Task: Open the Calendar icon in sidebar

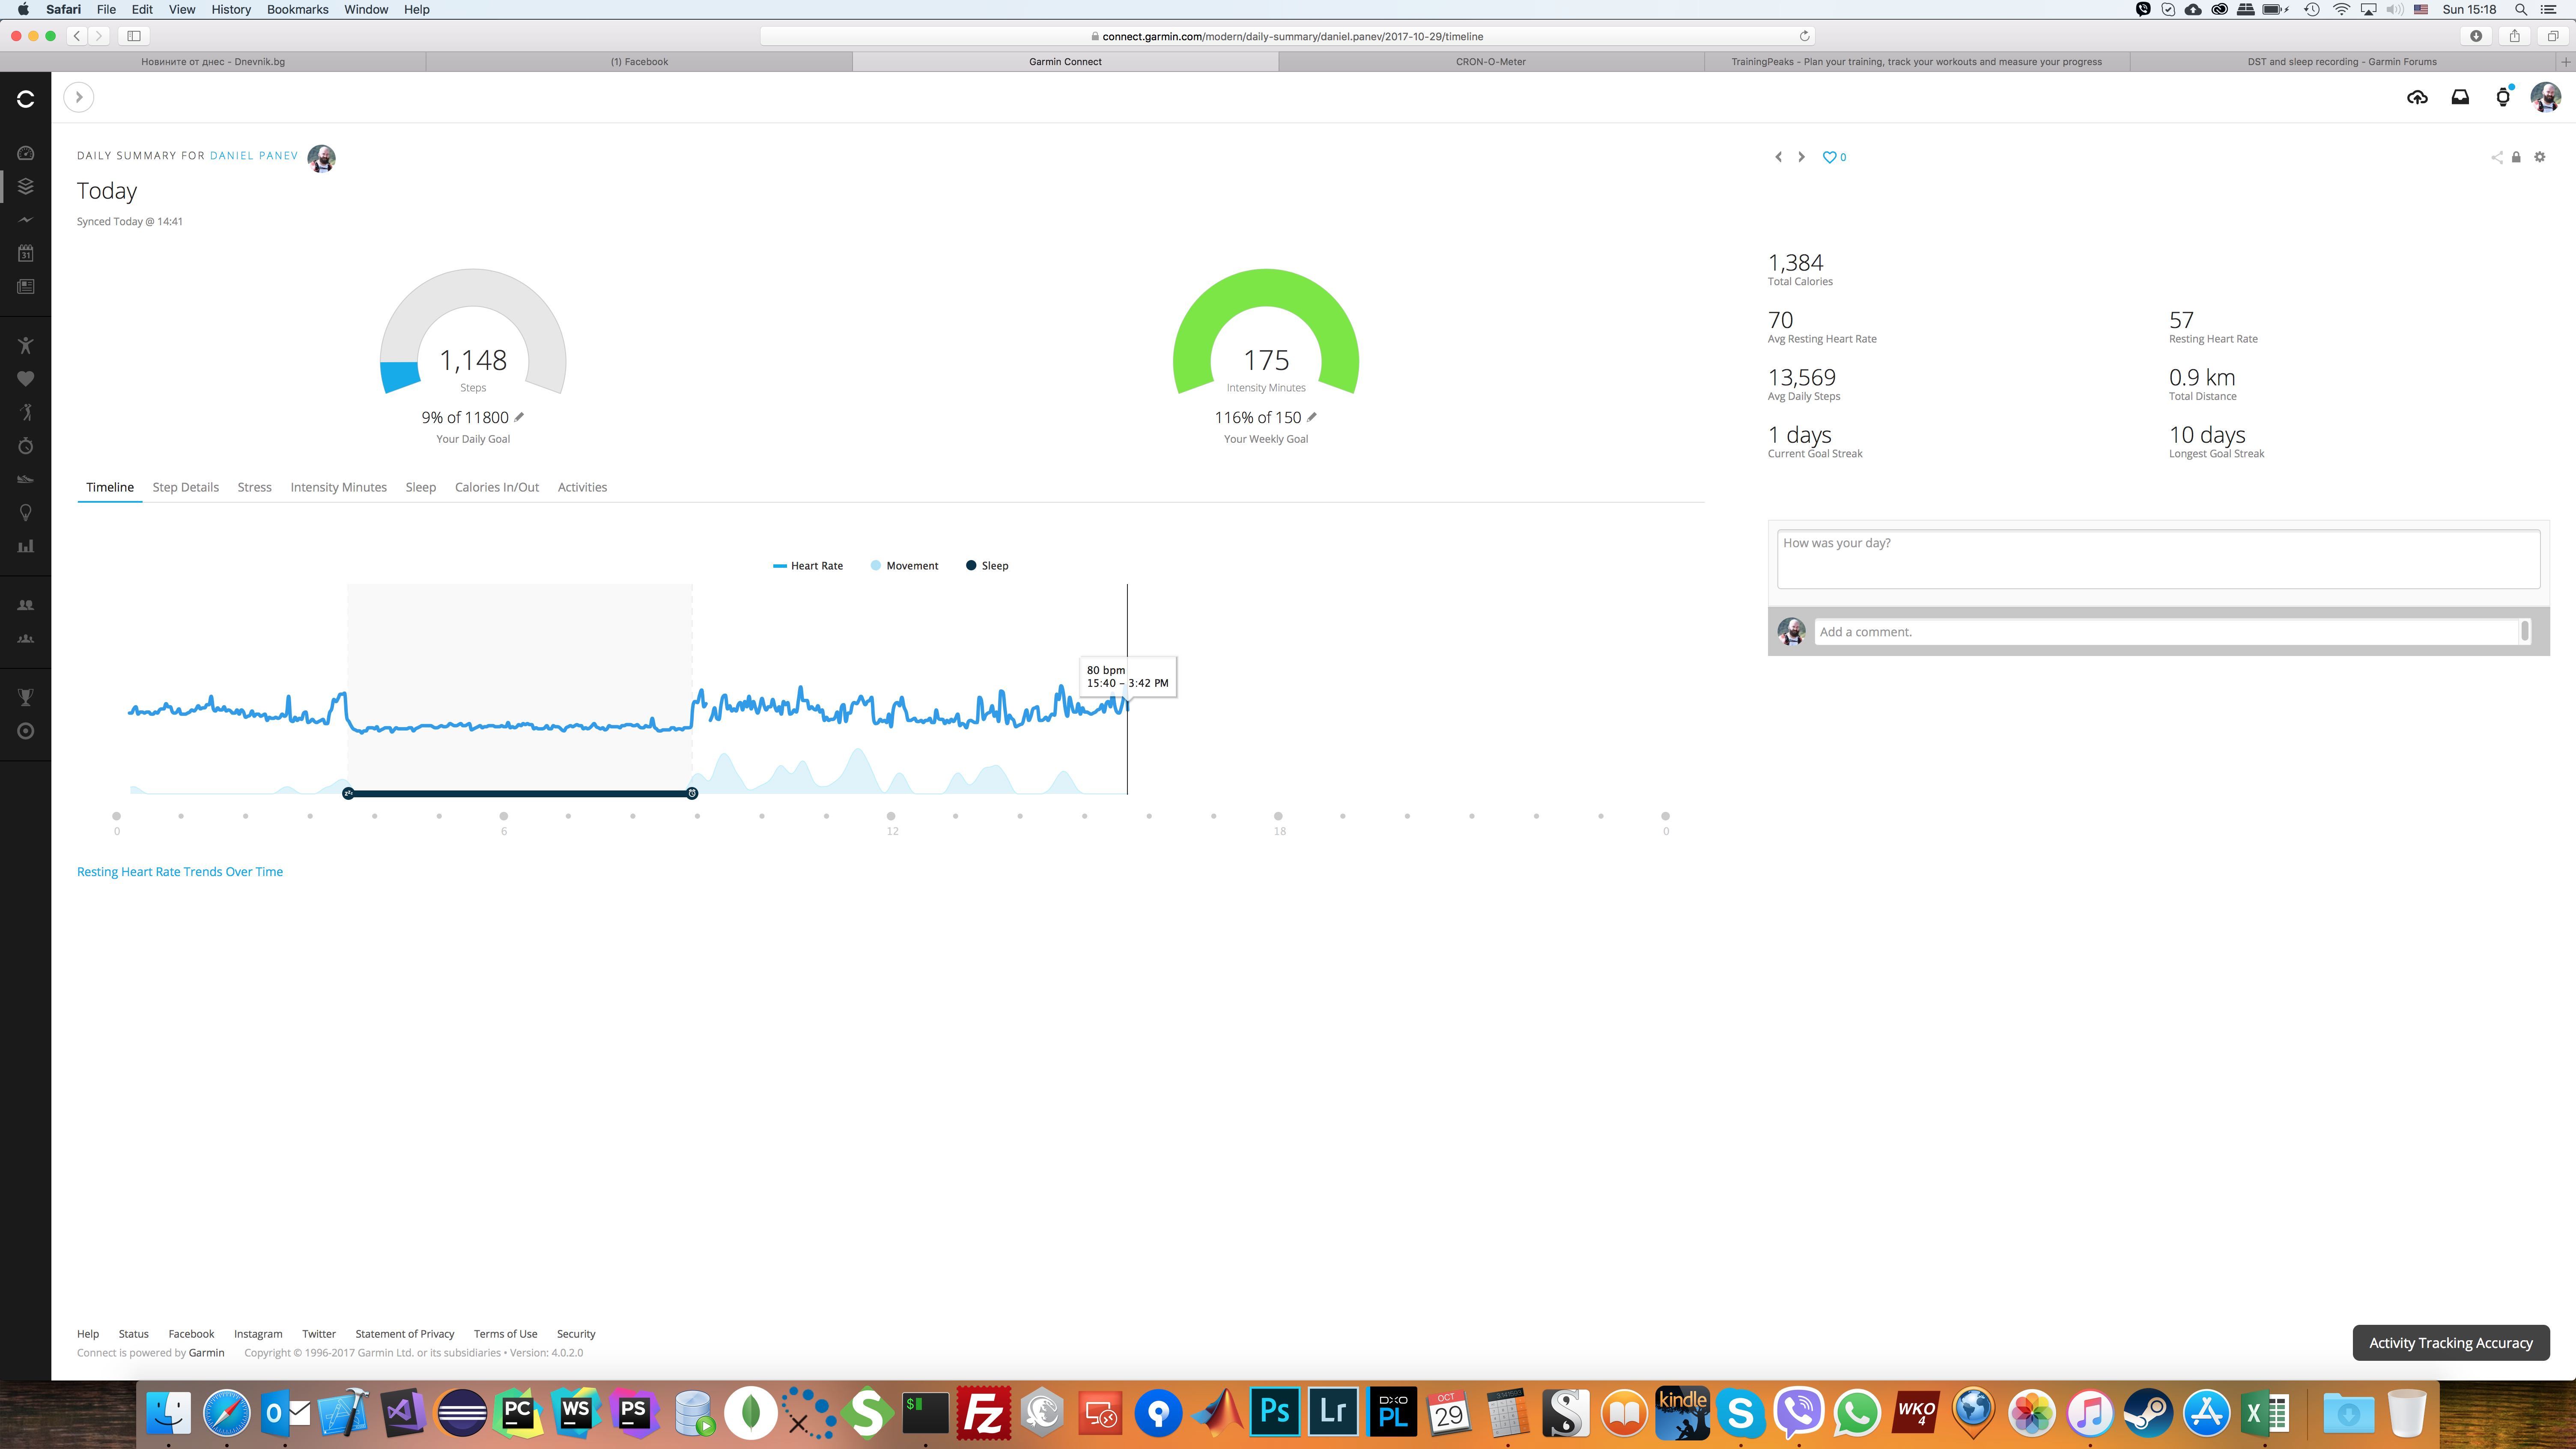Action: pyautogui.click(x=26, y=253)
